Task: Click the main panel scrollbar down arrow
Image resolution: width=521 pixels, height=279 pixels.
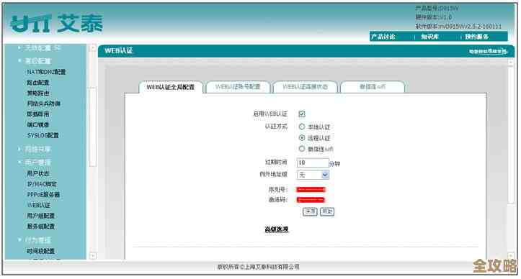Action: (x=511, y=256)
